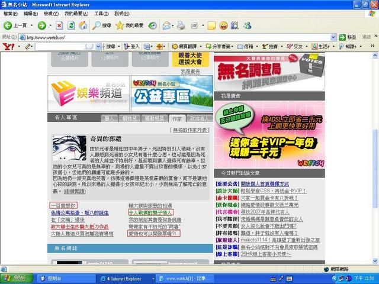Open 交友 on Yahoo toolbar

pos(295,46)
